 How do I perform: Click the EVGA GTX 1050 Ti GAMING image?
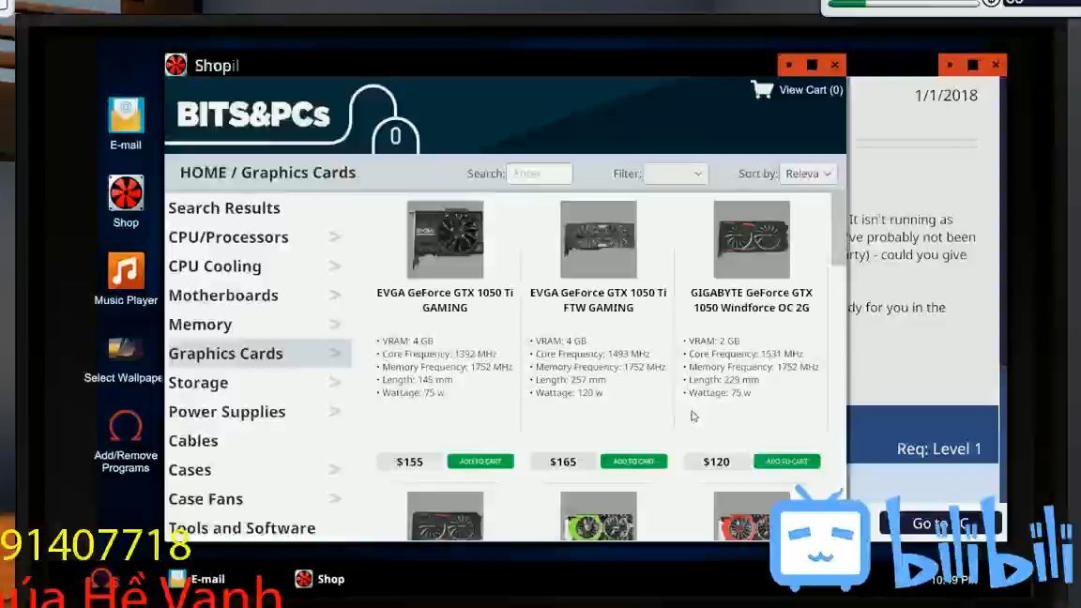pos(446,239)
